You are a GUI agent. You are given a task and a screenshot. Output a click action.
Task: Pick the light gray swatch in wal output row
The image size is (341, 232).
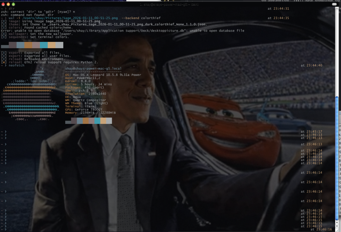(x=59, y=45)
